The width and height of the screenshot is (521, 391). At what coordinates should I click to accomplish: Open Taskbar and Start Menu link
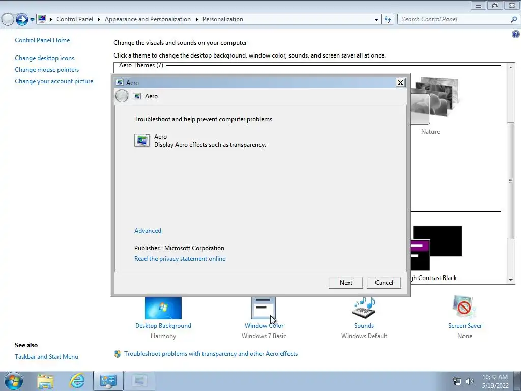coord(46,357)
